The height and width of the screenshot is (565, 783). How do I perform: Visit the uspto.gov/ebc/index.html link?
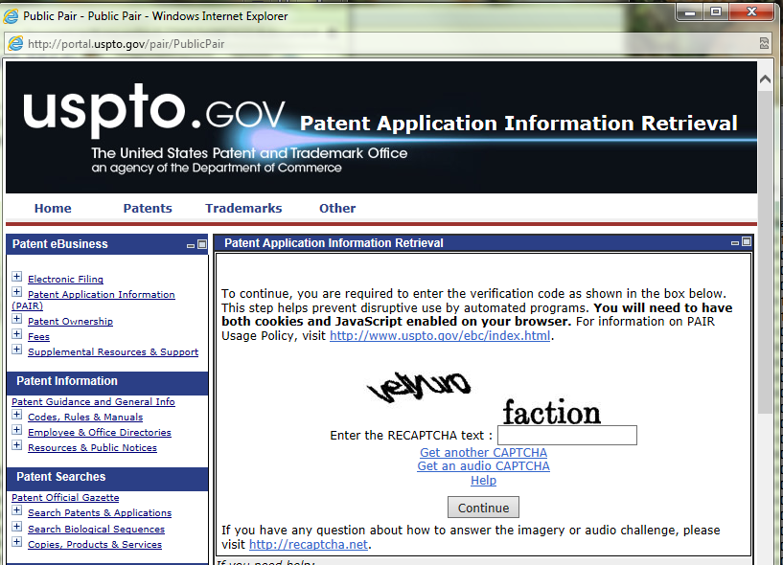click(440, 336)
